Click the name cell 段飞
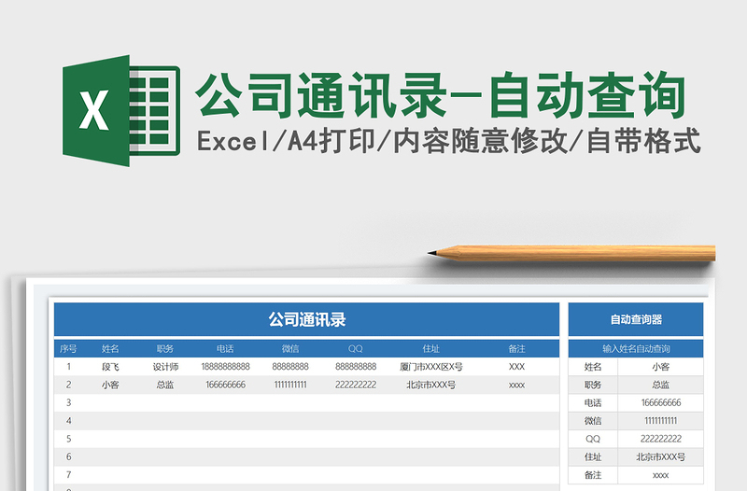 point(110,367)
